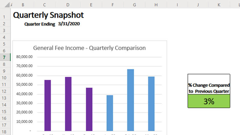Select the first purple bar in chart
The image size is (240, 135).
click(x=48, y=106)
